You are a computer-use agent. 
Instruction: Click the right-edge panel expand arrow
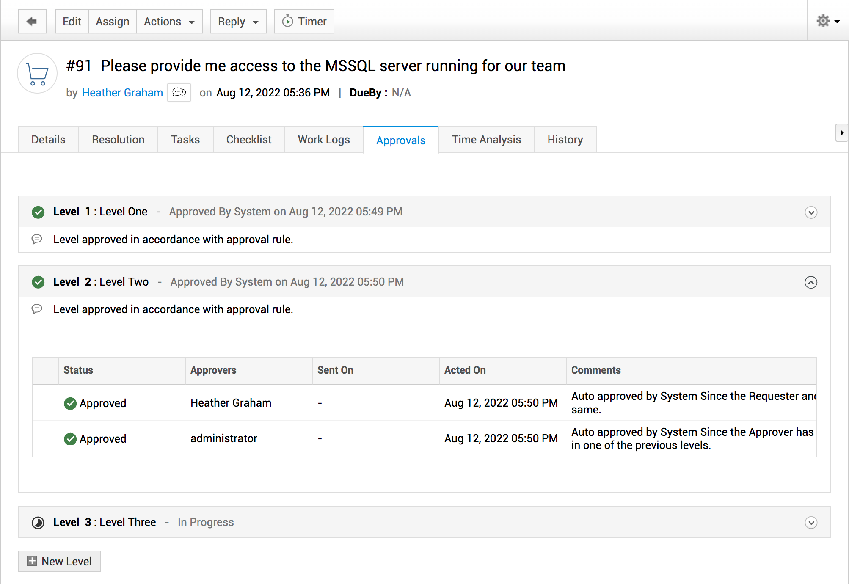point(841,133)
